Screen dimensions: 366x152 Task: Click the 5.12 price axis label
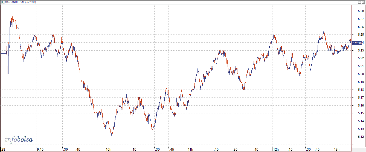coord(361,137)
